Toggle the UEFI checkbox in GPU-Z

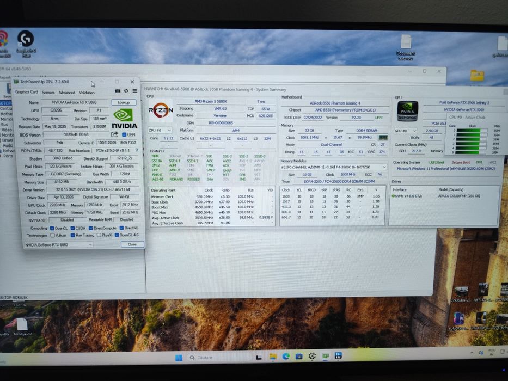pyautogui.click(x=124, y=134)
